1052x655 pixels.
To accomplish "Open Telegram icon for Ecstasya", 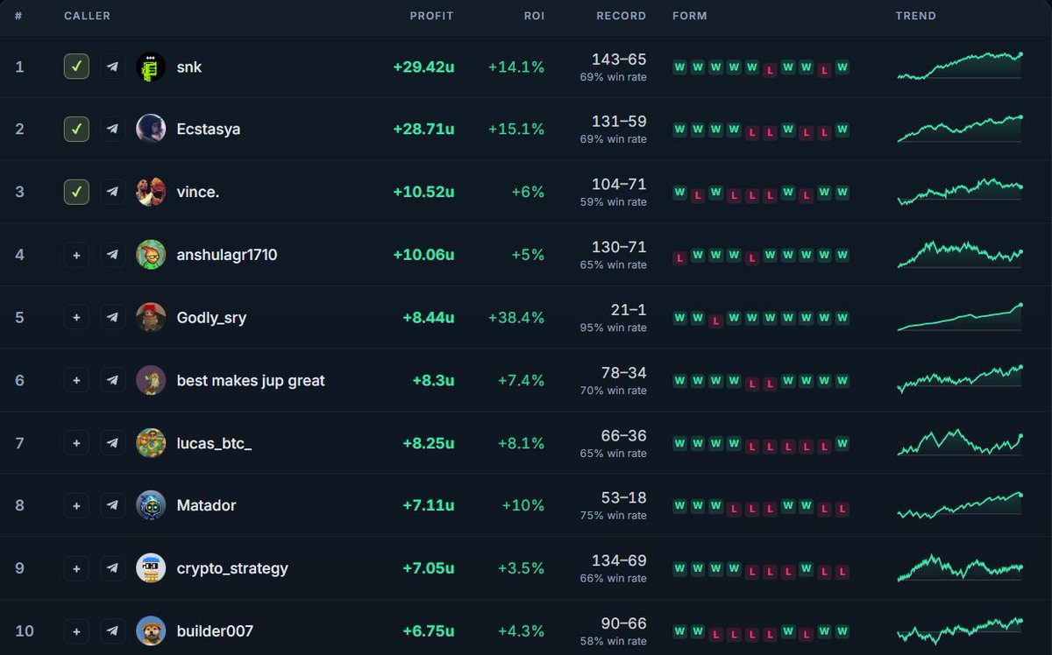I will click(112, 129).
